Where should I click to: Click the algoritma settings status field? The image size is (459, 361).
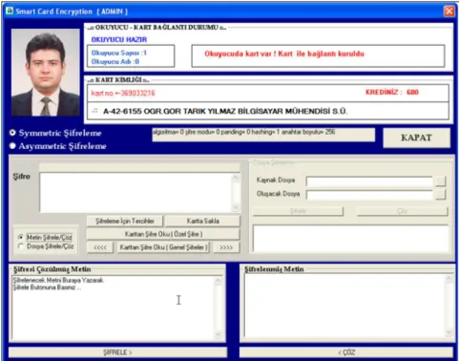(263, 135)
